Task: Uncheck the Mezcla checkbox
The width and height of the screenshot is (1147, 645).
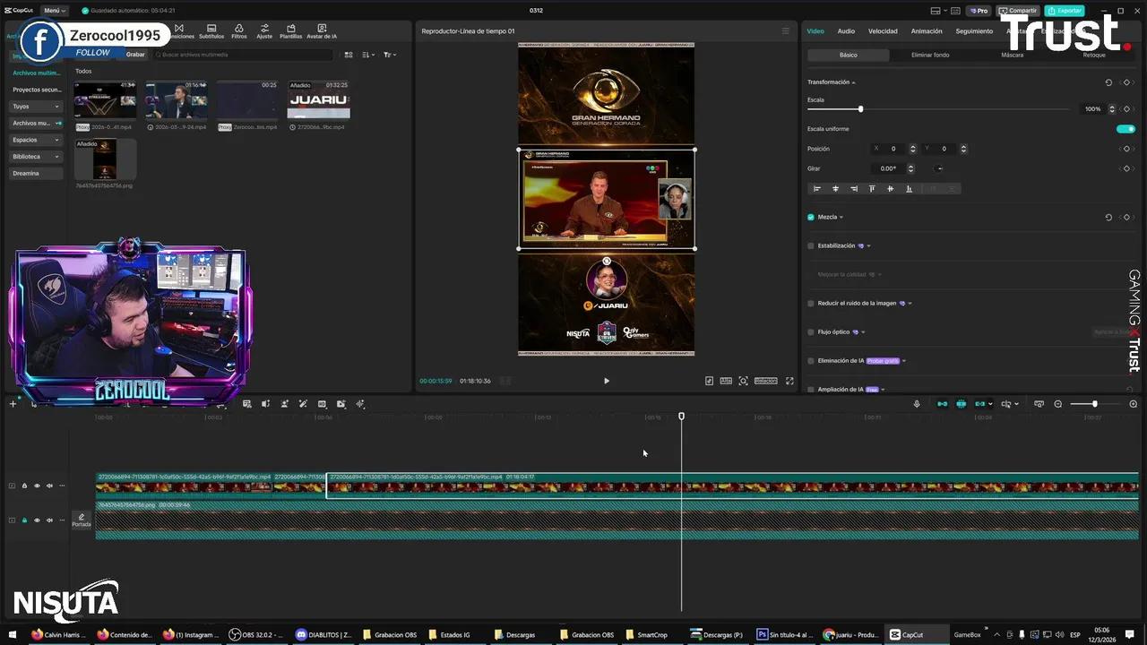Action: click(811, 217)
